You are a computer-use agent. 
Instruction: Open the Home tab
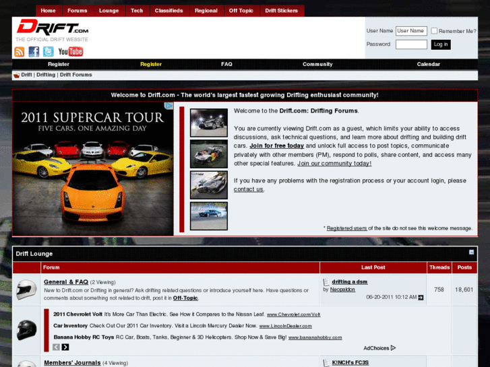tap(48, 11)
